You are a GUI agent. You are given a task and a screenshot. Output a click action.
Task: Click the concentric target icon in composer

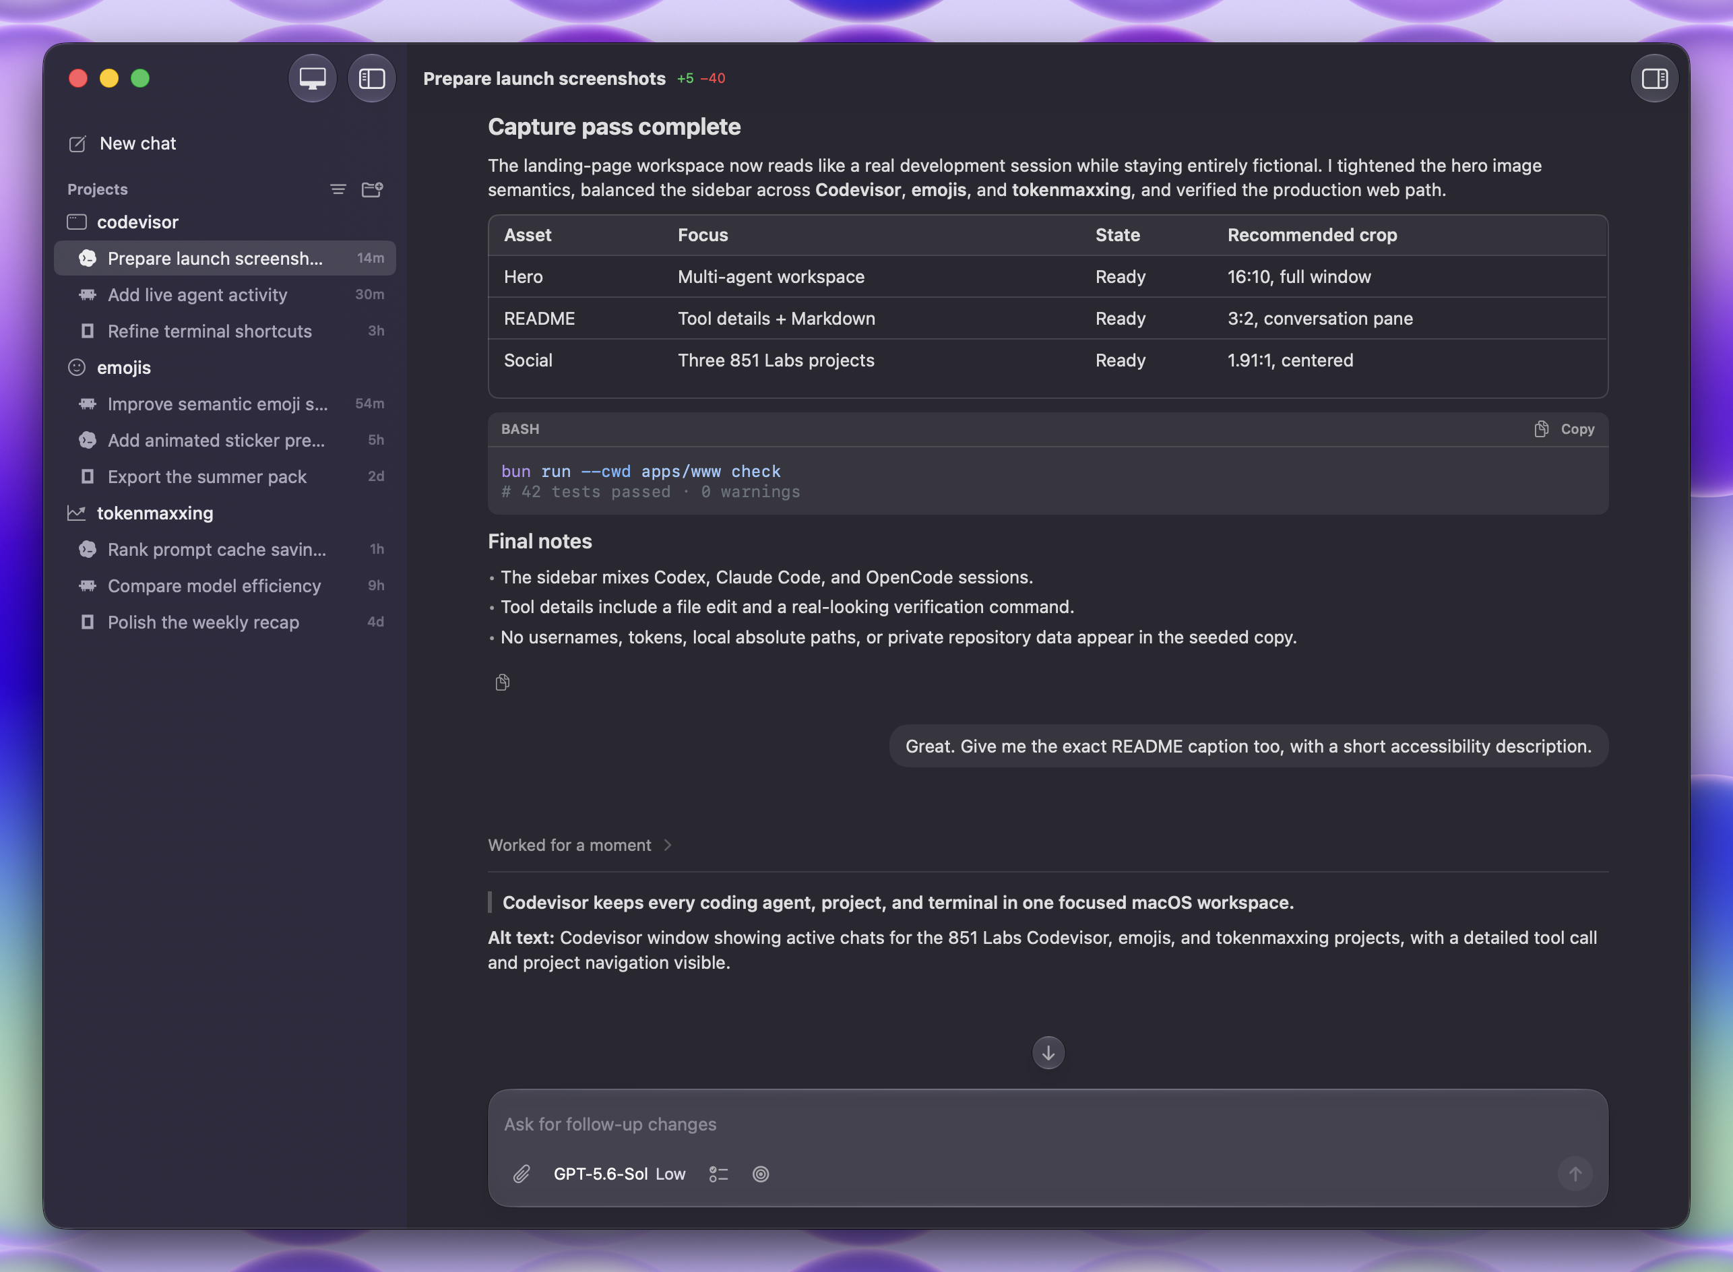tap(761, 1174)
